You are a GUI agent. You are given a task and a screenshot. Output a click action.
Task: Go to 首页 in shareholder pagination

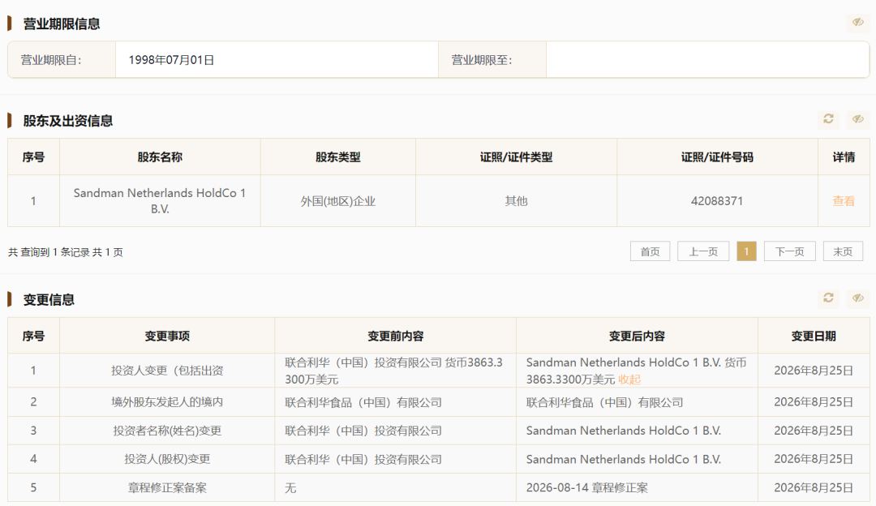(650, 251)
